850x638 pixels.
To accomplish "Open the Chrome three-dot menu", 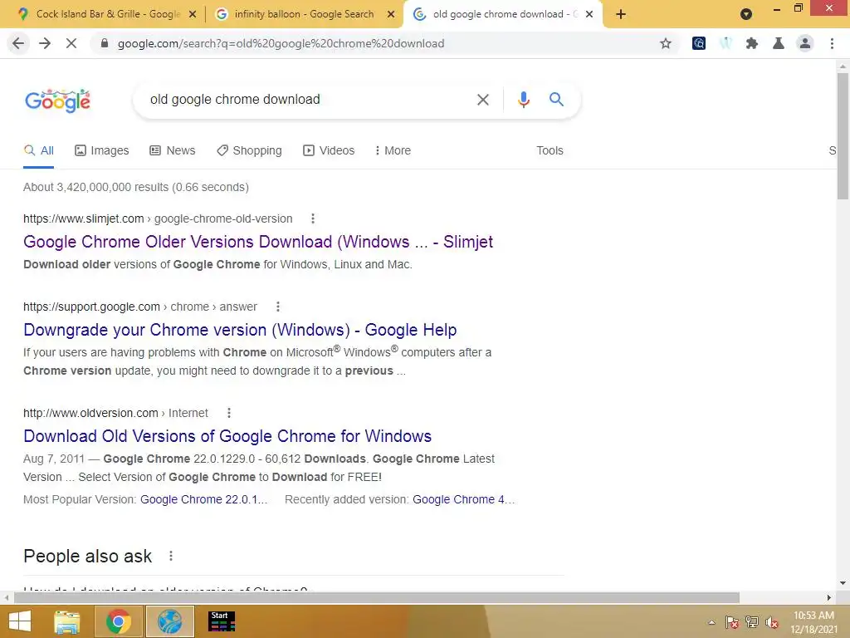I will pos(832,43).
